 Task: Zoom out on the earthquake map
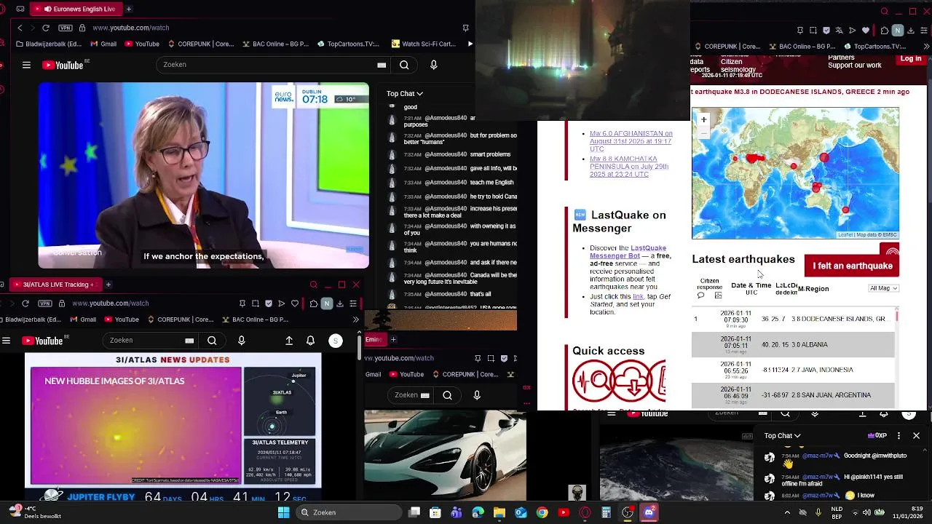click(x=703, y=132)
